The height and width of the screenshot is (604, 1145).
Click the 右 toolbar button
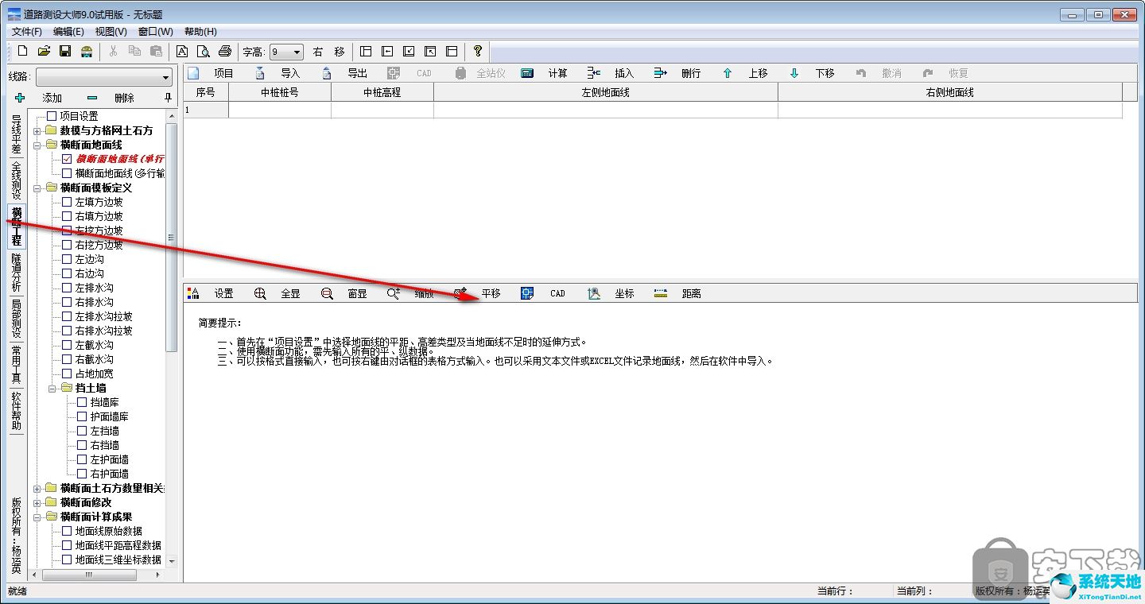point(318,52)
